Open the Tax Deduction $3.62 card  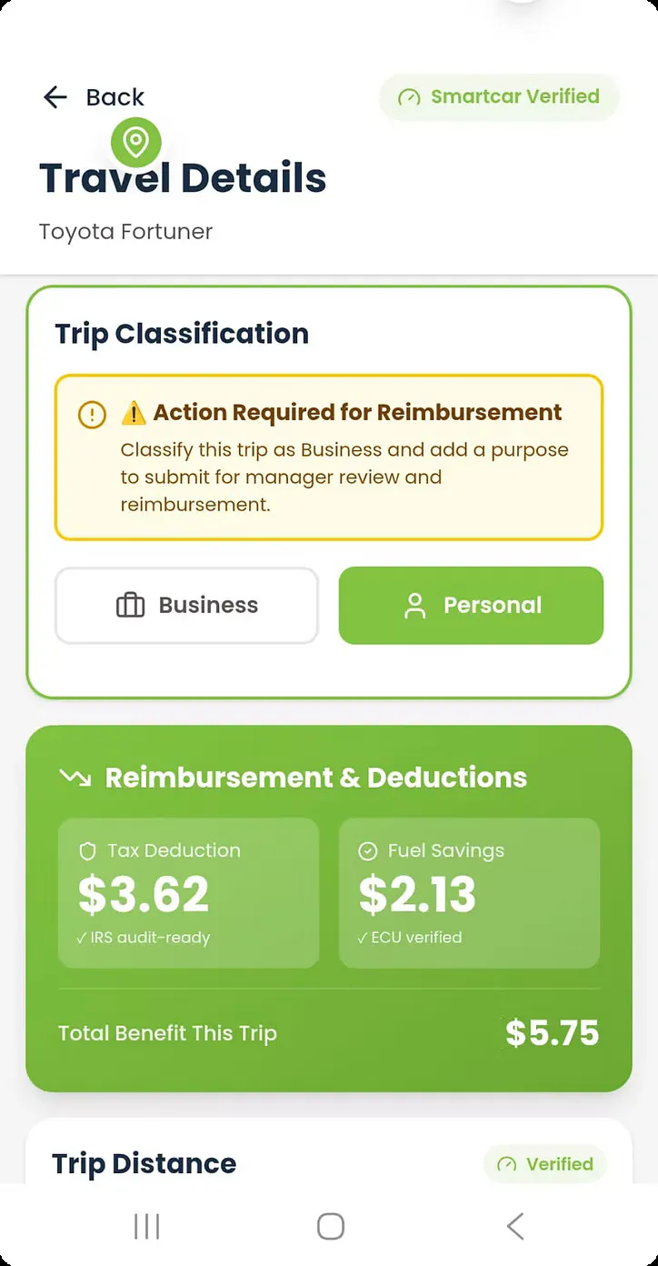tap(188, 893)
